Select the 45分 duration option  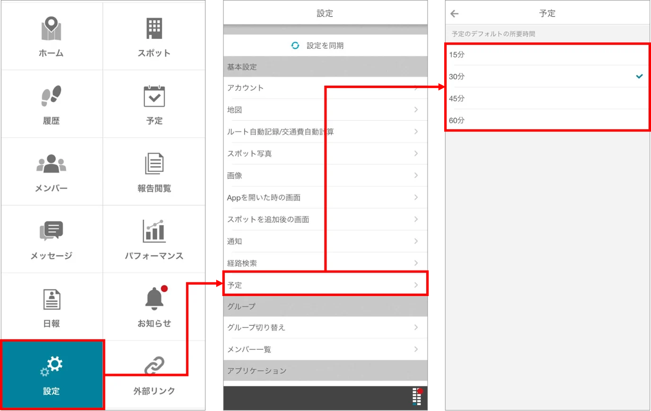(x=547, y=98)
